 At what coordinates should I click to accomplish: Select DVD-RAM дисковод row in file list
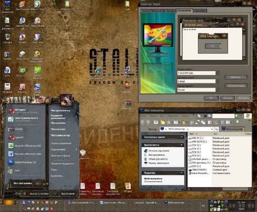(x=199, y=159)
